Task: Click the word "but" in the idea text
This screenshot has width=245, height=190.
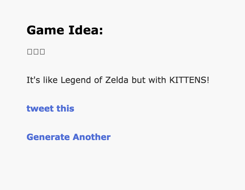Action: coord(139,80)
